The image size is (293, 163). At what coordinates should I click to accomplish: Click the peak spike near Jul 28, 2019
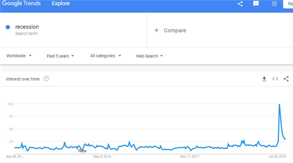point(279,104)
